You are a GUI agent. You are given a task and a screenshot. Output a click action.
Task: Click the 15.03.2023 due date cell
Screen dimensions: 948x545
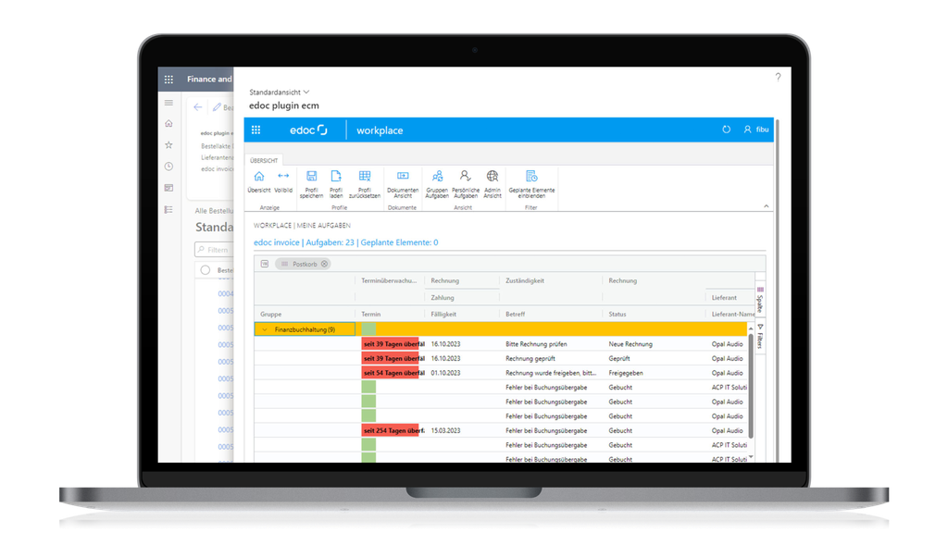pyautogui.click(x=445, y=431)
